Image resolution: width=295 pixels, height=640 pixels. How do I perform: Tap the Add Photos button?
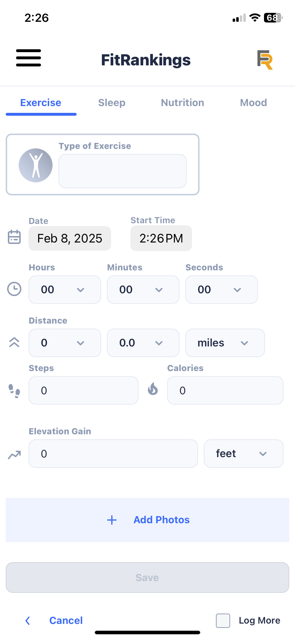(x=147, y=520)
